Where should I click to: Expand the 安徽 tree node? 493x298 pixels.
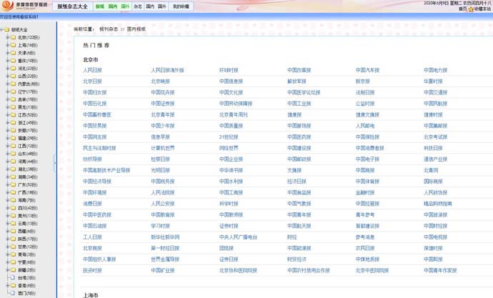[8, 130]
